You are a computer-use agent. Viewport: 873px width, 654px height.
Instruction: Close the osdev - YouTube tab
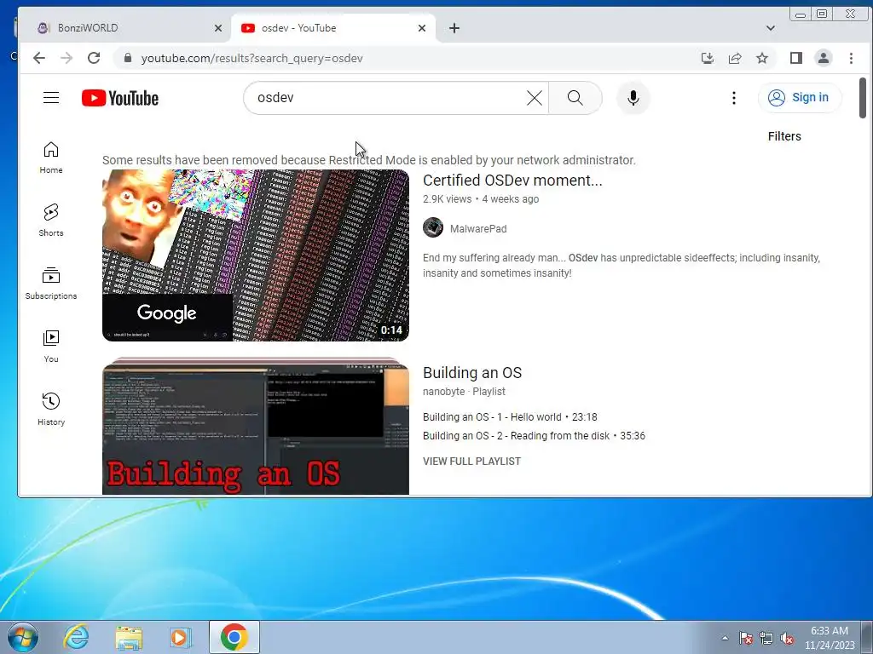coord(422,28)
